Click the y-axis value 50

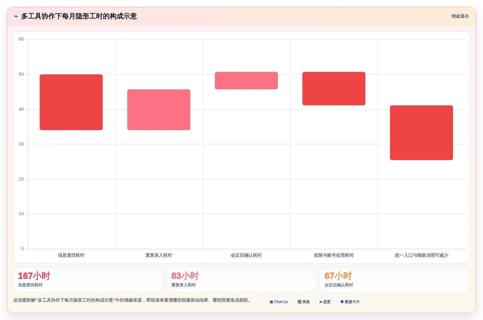(x=21, y=74)
